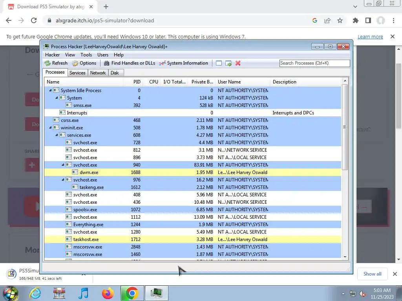Click the Google icon in address bar
Screen dimensions: 402x301
pyautogui.click(x=315, y=20)
